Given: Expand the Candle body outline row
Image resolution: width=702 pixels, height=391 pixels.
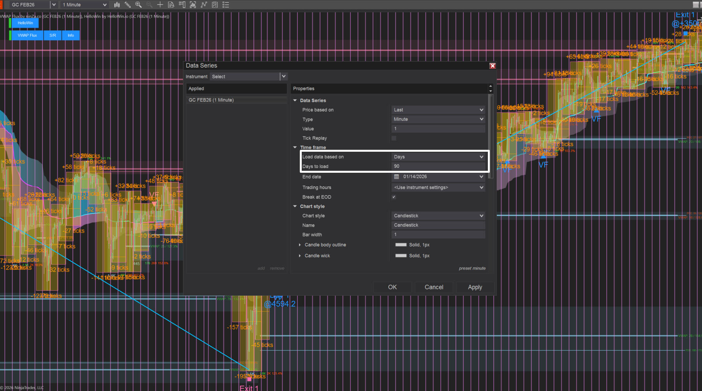Looking at the screenshot, I should [x=299, y=245].
